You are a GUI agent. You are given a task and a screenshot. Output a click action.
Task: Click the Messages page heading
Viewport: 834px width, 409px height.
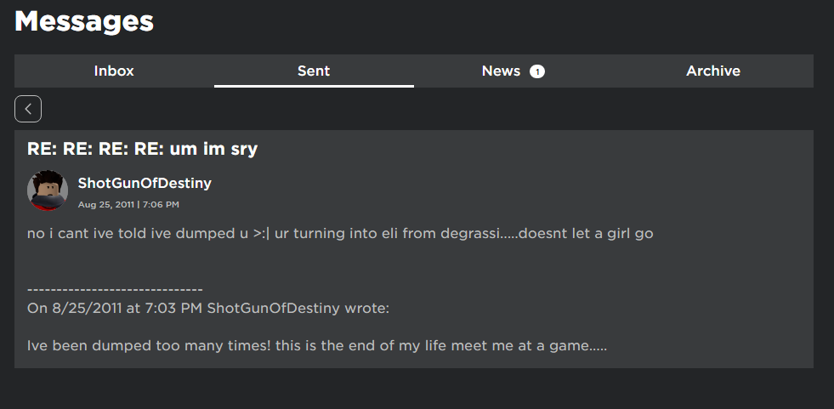coord(84,21)
